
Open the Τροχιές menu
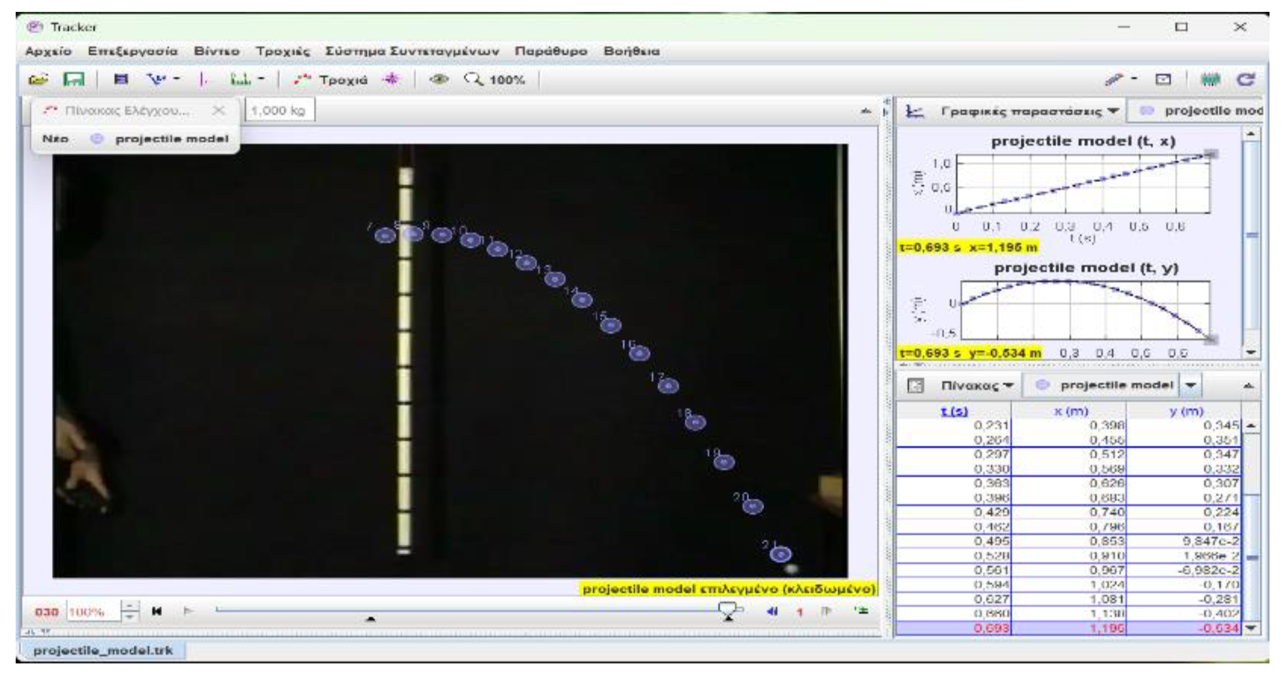tap(283, 51)
